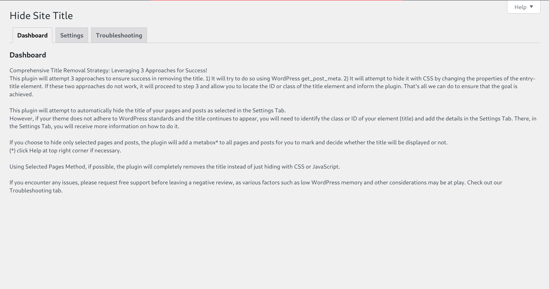
Task: Select the Troubleshooting tab
Action: click(x=119, y=35)
